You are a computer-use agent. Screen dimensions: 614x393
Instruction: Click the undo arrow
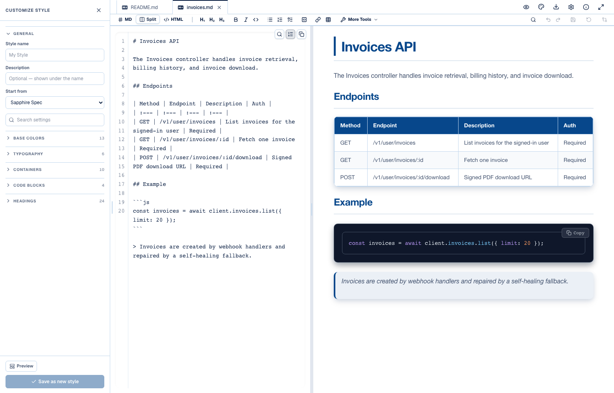point(548,20)
